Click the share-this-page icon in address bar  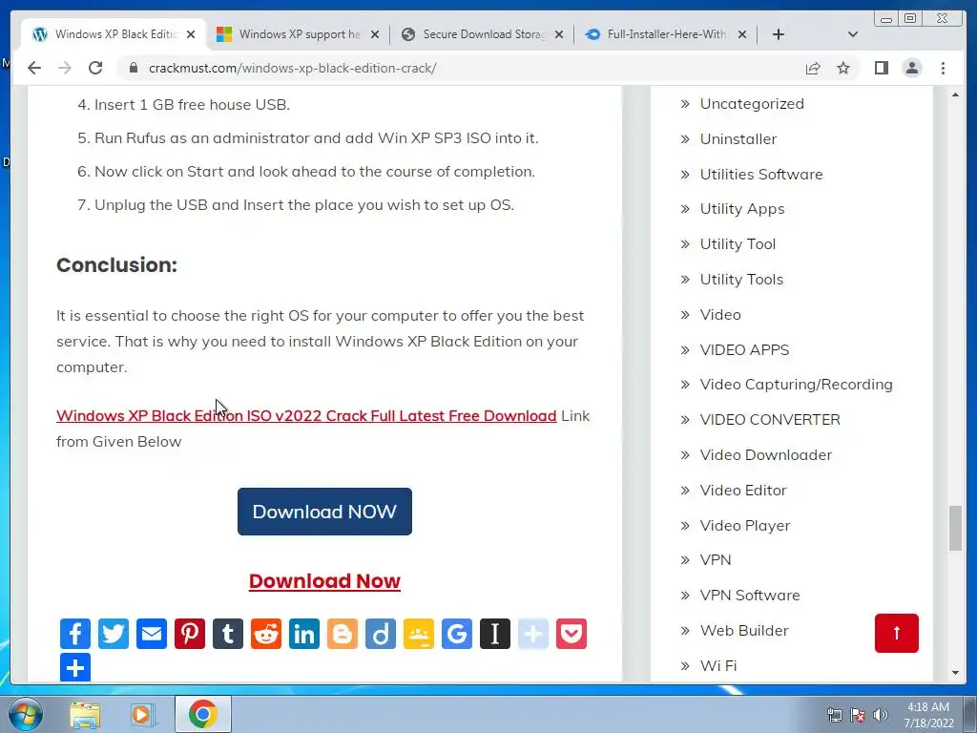pos(813,68)
